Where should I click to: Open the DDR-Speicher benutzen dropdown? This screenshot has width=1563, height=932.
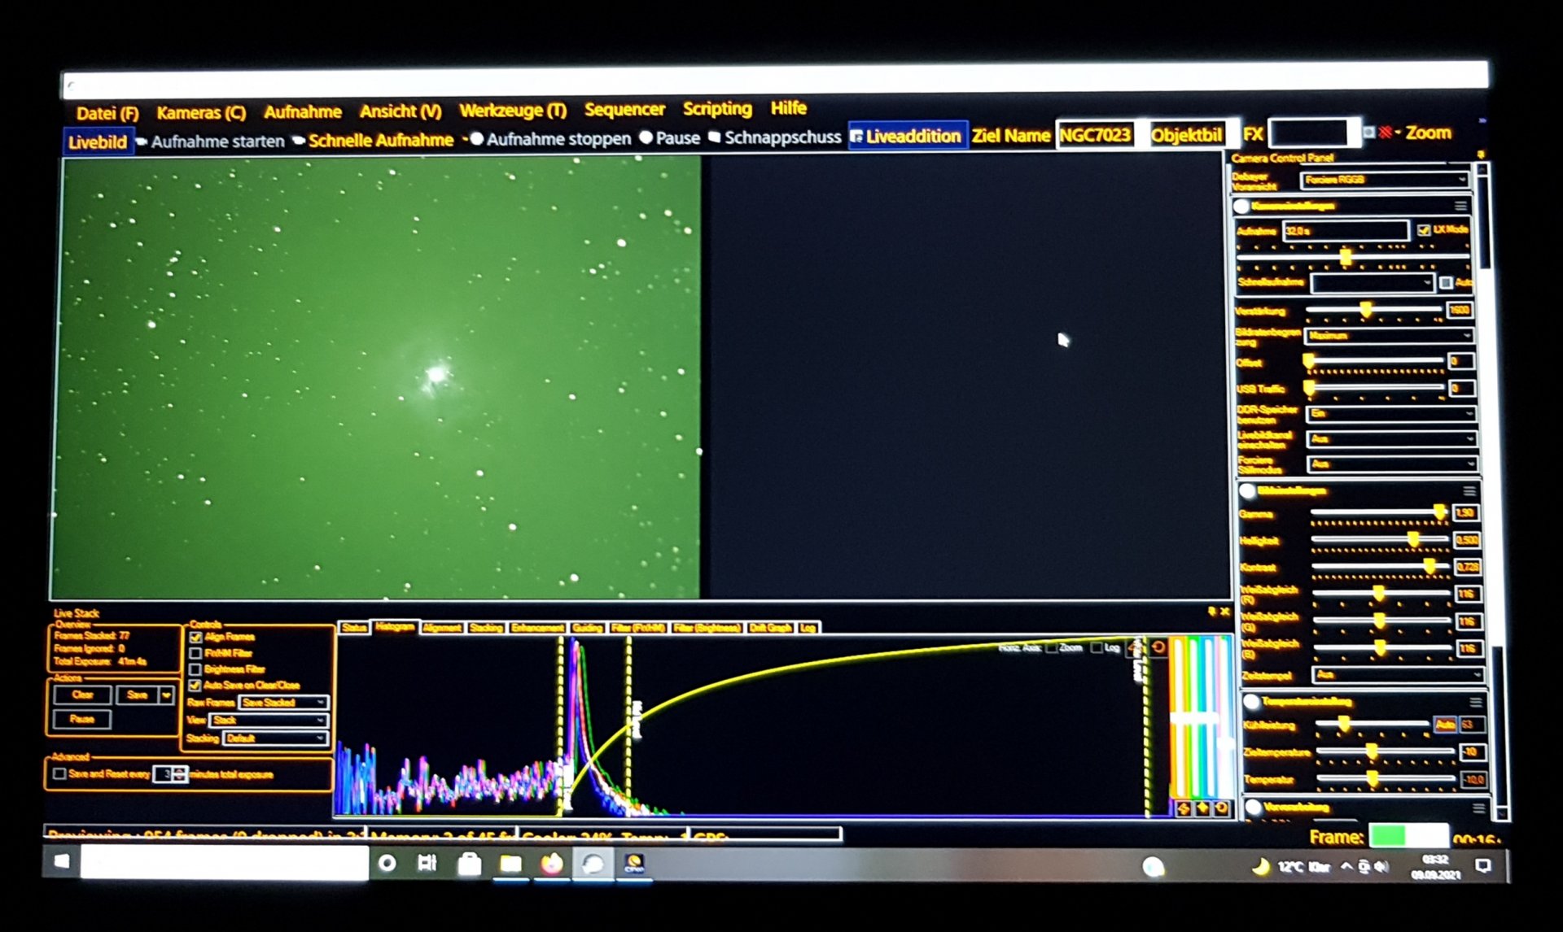pos(1392,414)
